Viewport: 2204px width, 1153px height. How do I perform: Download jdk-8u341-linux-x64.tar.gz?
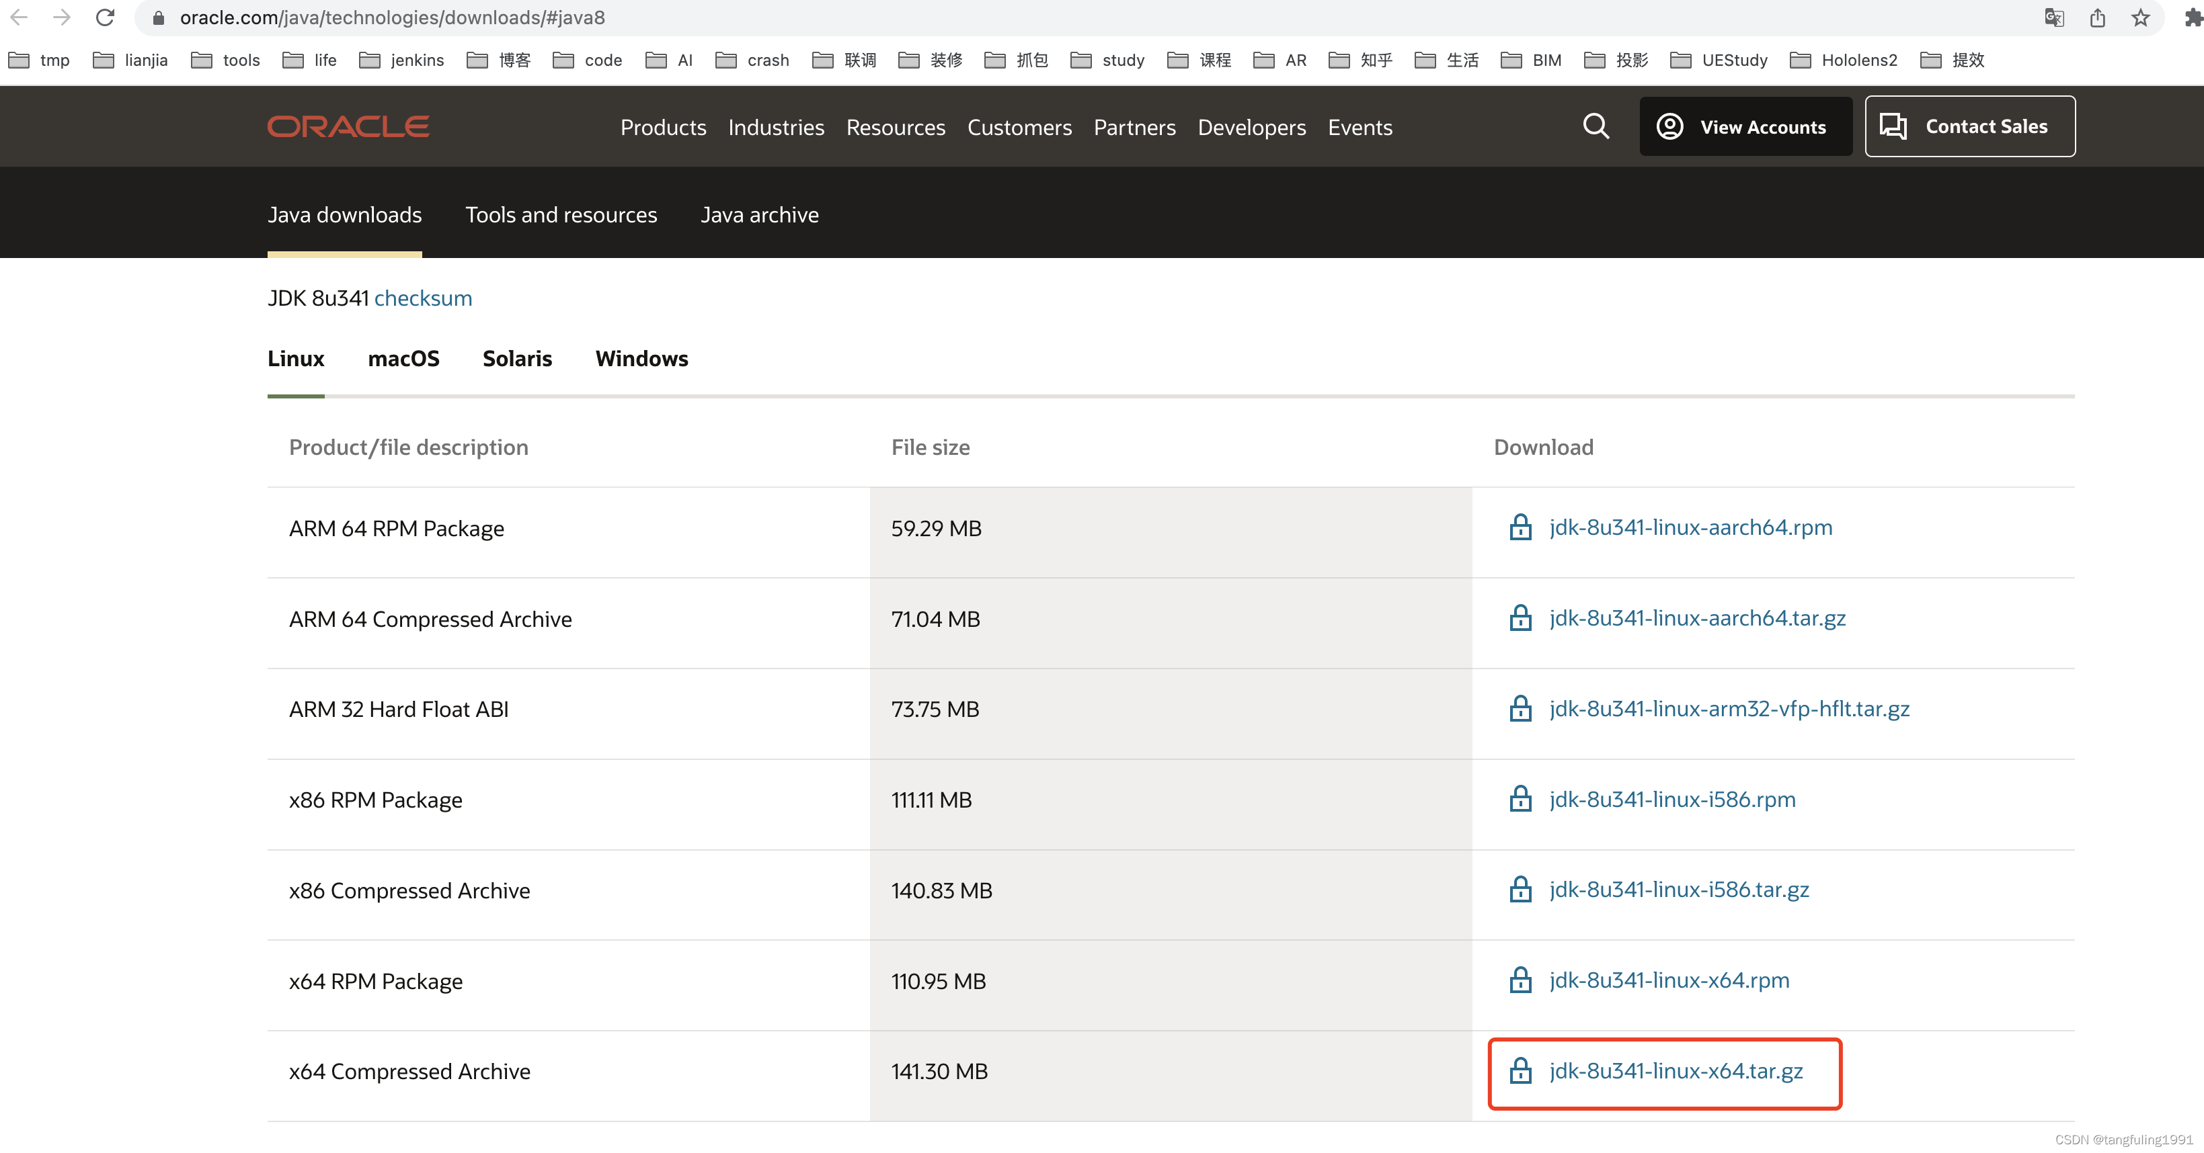tap(1676, 1071)
